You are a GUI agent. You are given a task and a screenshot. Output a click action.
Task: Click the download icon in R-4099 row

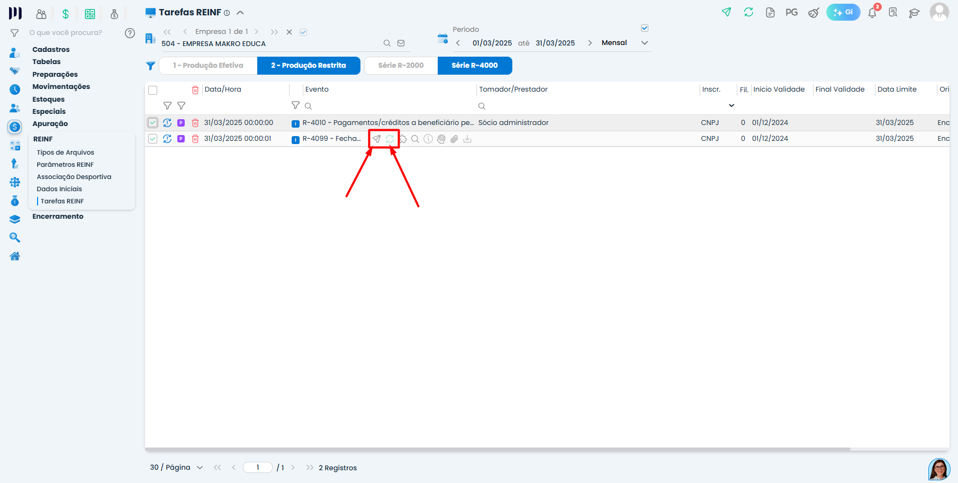467,139
